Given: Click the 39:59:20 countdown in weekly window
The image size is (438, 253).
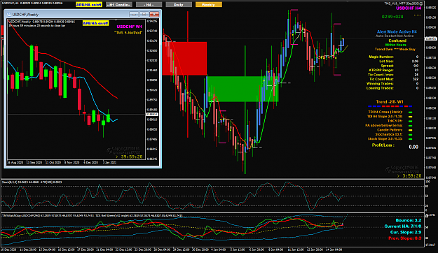Looking at the screenshot, I should (x=129, y=157).
